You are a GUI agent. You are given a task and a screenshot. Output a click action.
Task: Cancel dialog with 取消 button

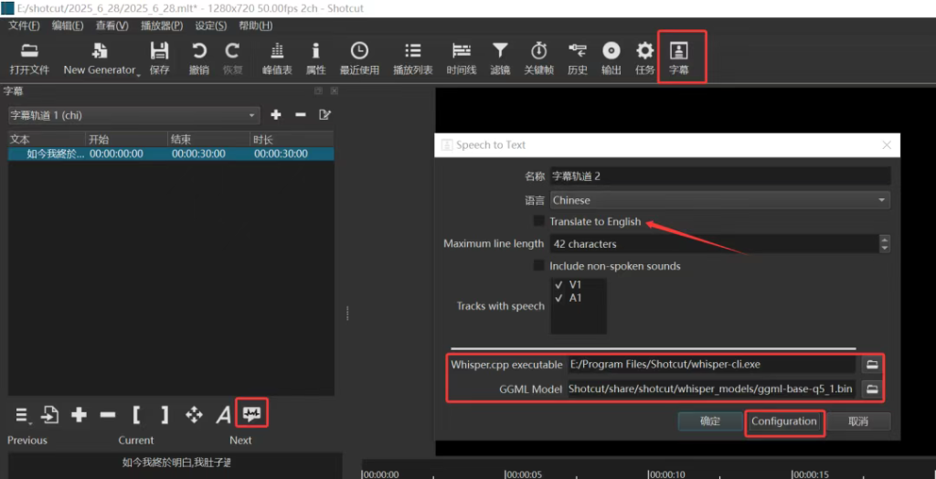[857, 421]
